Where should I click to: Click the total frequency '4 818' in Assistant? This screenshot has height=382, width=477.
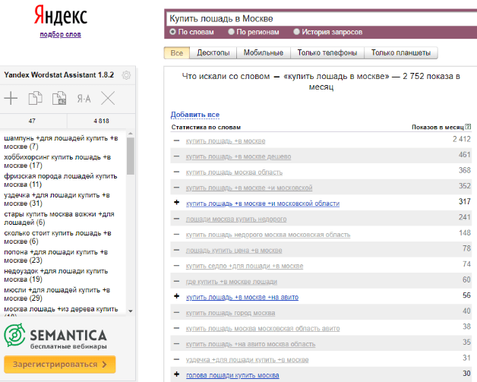pyautogui.click(x=101, y=121)
